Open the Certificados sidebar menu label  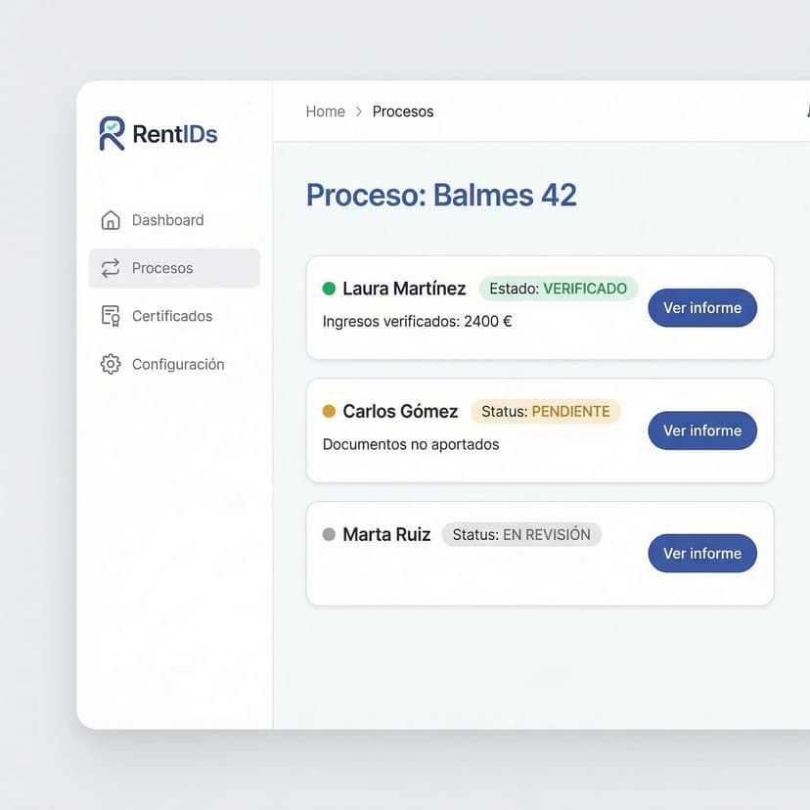[x=172, y=316]
